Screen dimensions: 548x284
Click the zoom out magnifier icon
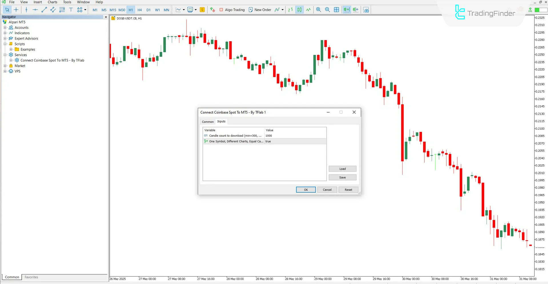point(328,10)
